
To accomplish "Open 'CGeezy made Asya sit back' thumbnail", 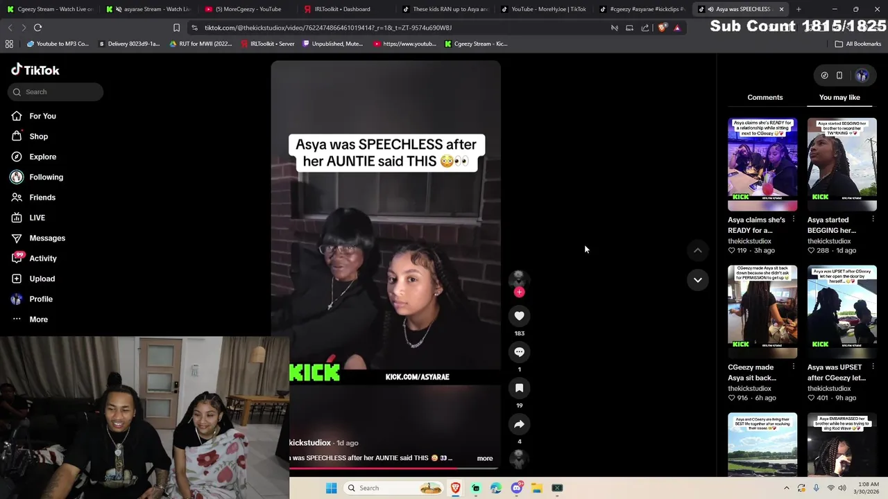I will pyautogui.click(x=762, y=312).
